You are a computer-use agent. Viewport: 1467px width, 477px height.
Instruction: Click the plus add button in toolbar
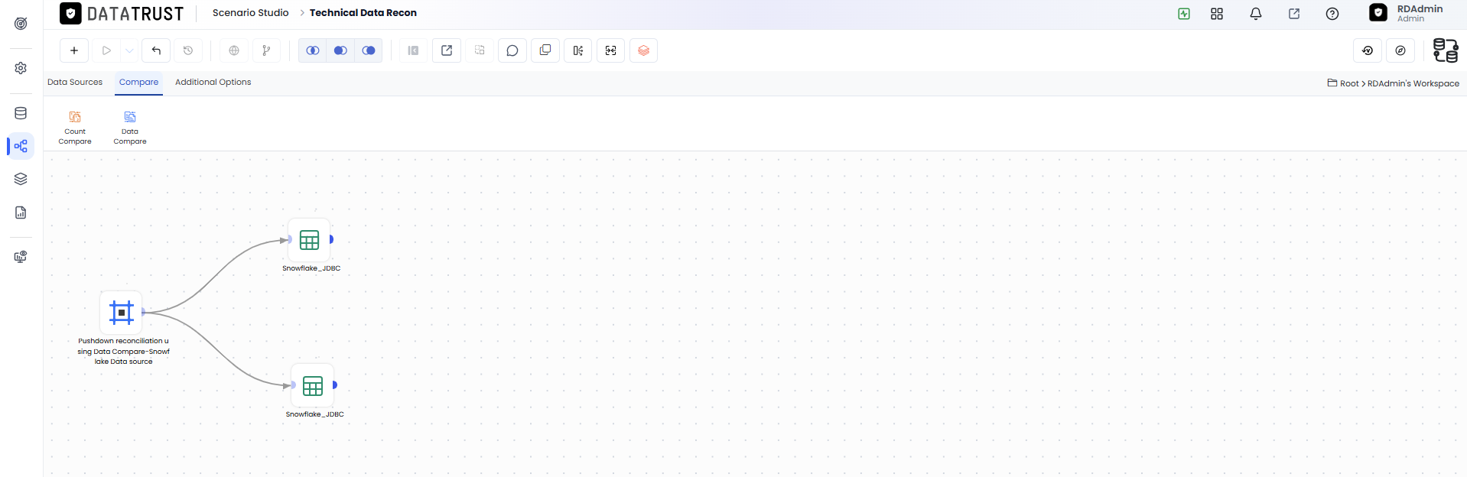point(74,50)
